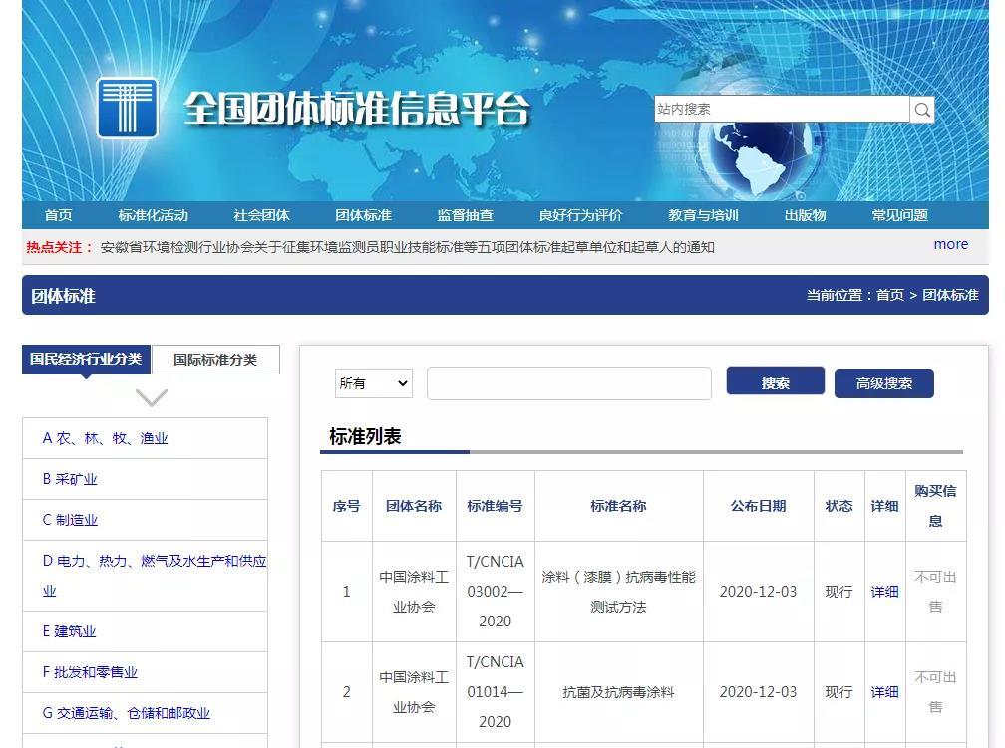Open 标准化活动 menu item

pyautogui.click(x=154, y=215)
